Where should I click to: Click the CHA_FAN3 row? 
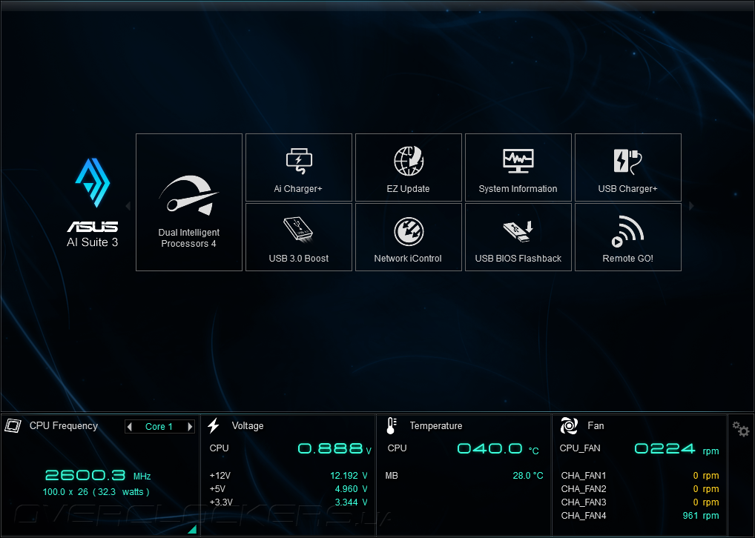coord(640,502)
